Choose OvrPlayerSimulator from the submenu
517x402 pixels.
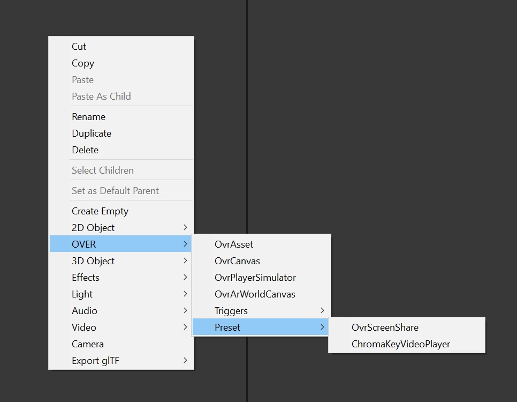point(255,278)
